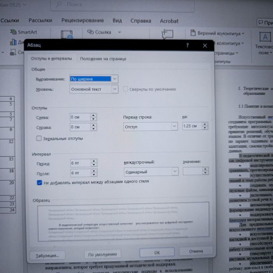Click the После spacing input field

[x=81, y=173]
